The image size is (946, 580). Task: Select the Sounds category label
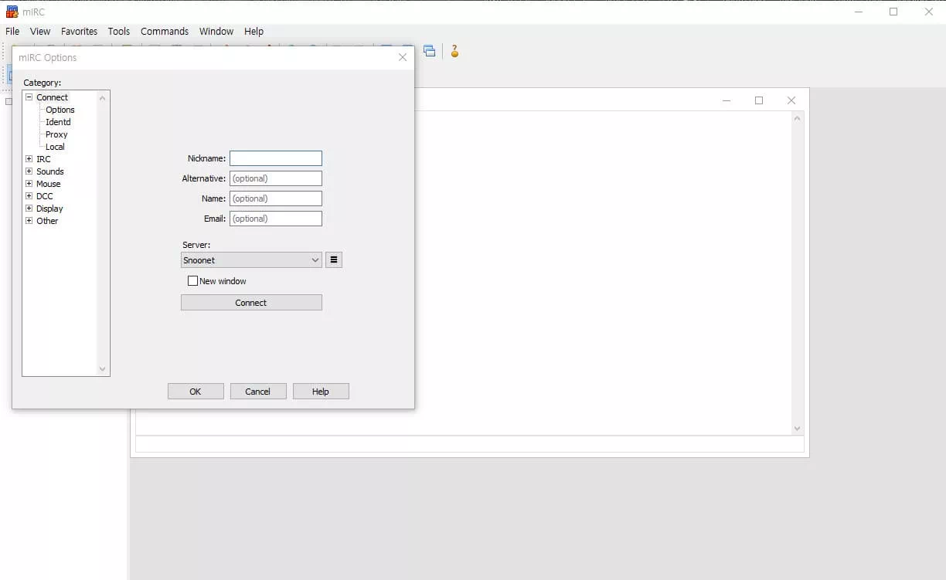click(x=50, y=171)
